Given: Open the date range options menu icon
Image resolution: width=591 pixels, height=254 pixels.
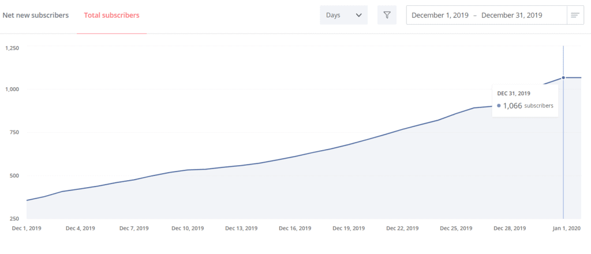Looking at the screenshot, I should [x=575, y=15].
